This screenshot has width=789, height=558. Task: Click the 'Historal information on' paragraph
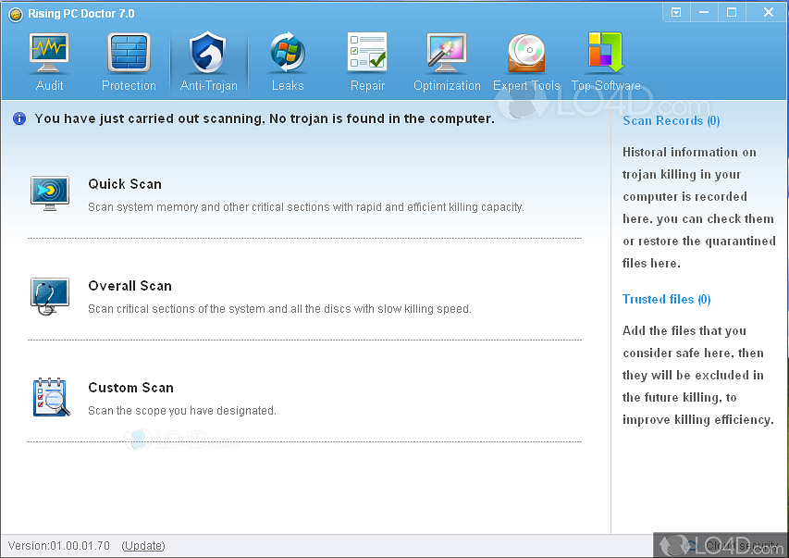click(x=699, y=207)
